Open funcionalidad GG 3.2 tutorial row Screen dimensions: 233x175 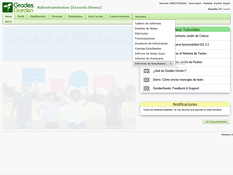pos(203,44)
